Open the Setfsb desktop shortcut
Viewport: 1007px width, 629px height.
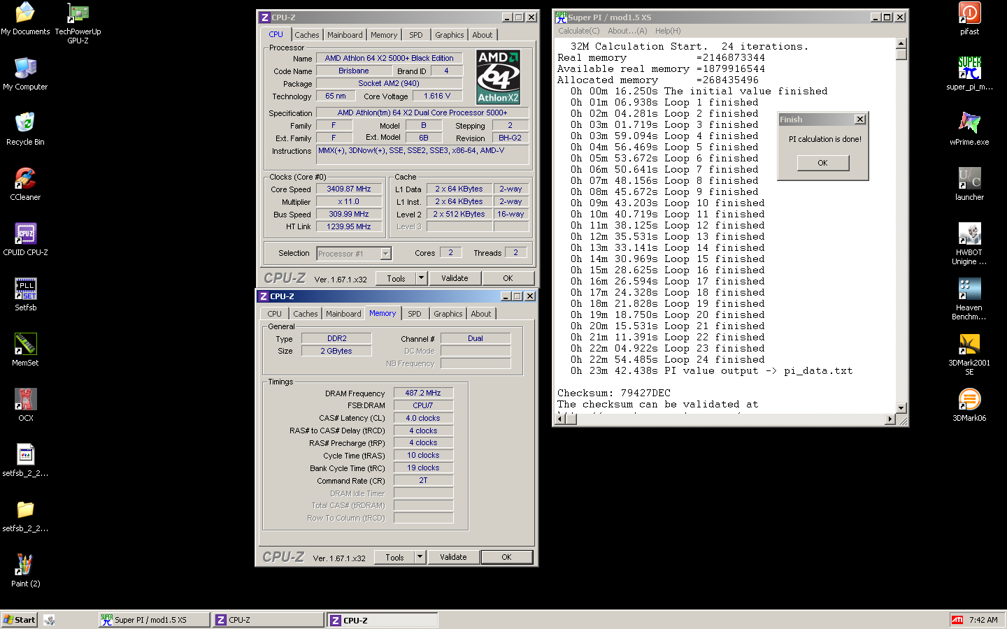(x=25, y=295)
